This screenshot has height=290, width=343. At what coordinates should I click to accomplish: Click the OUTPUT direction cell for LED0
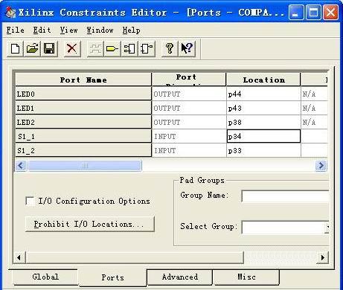[x=189, y=94]
